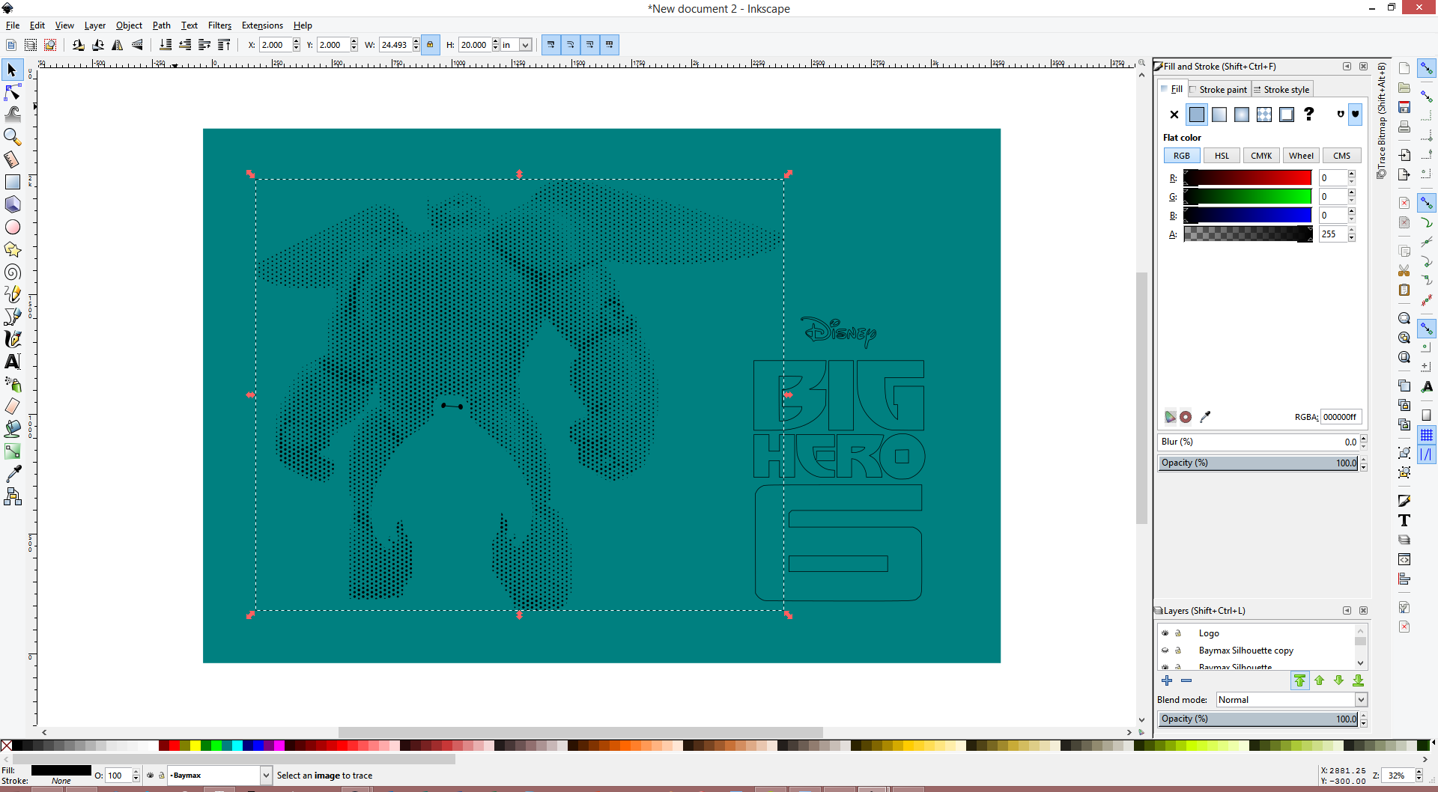Toggle current layer visibility in status bar

[150, 776]
